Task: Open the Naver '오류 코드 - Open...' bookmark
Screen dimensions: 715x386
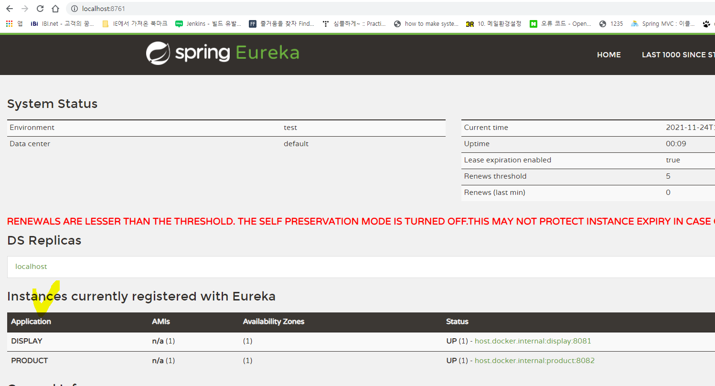Action: (x=561, y=23)
